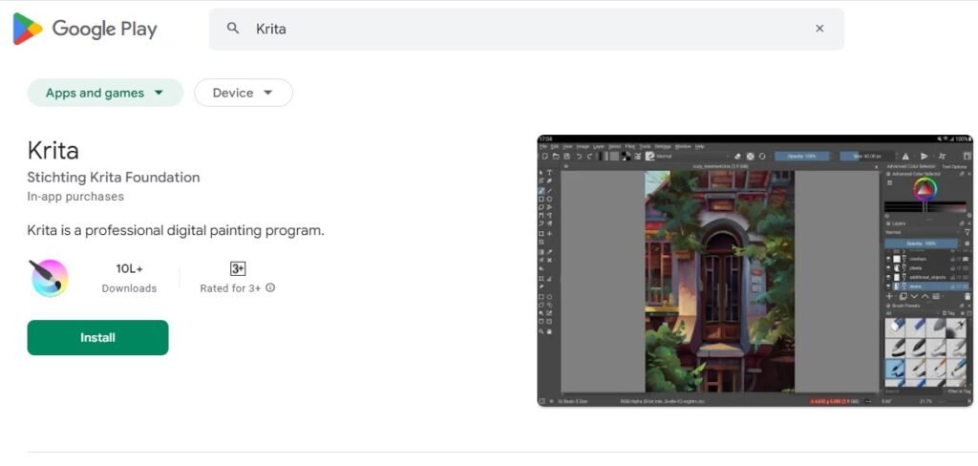
Task: Click the info icon beside Rated for 3+
Action: click(x=270, y=287)
